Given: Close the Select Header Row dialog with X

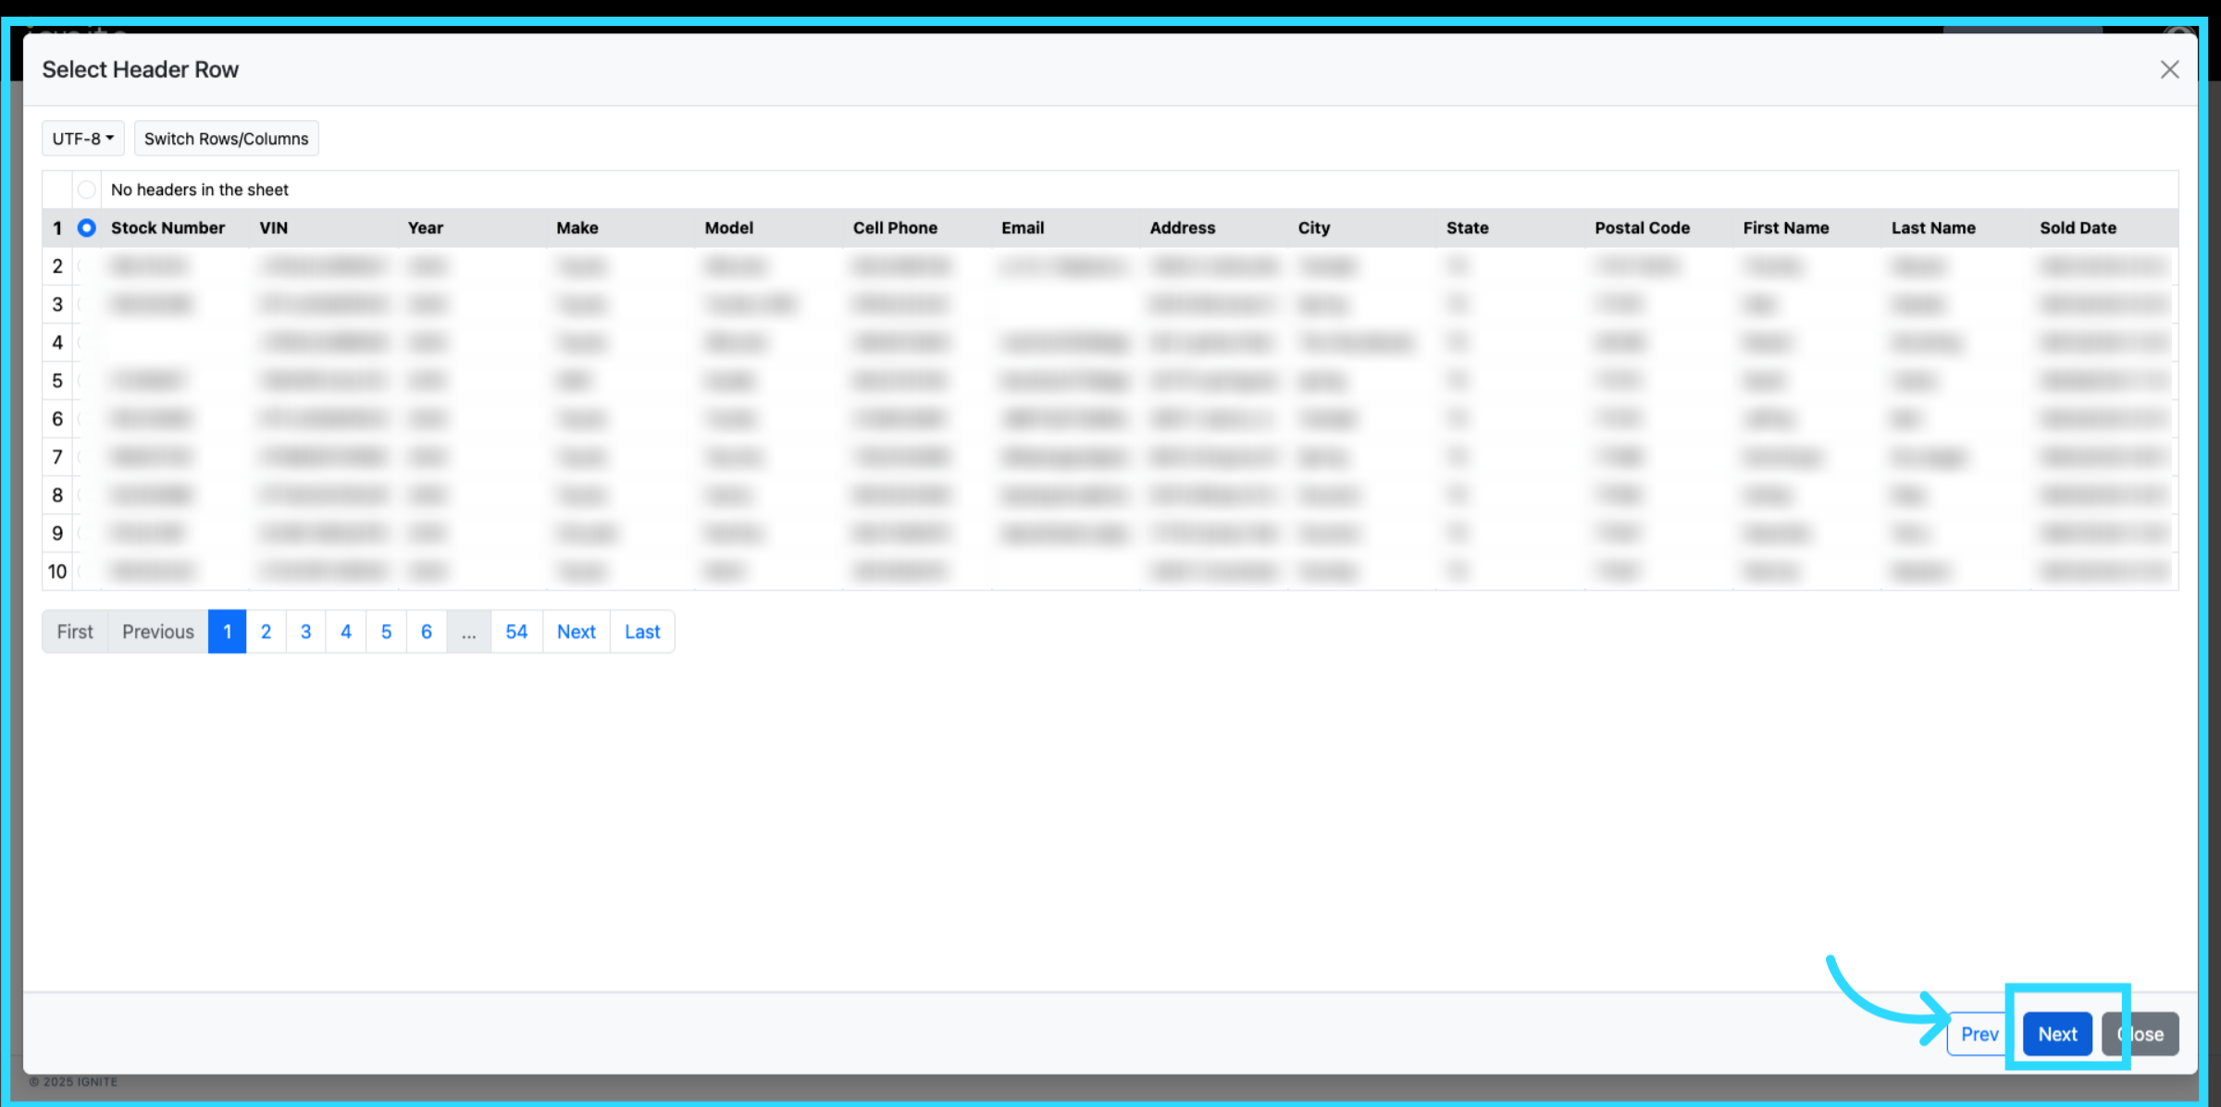Looking at the screenshot, I should 2169,69.
